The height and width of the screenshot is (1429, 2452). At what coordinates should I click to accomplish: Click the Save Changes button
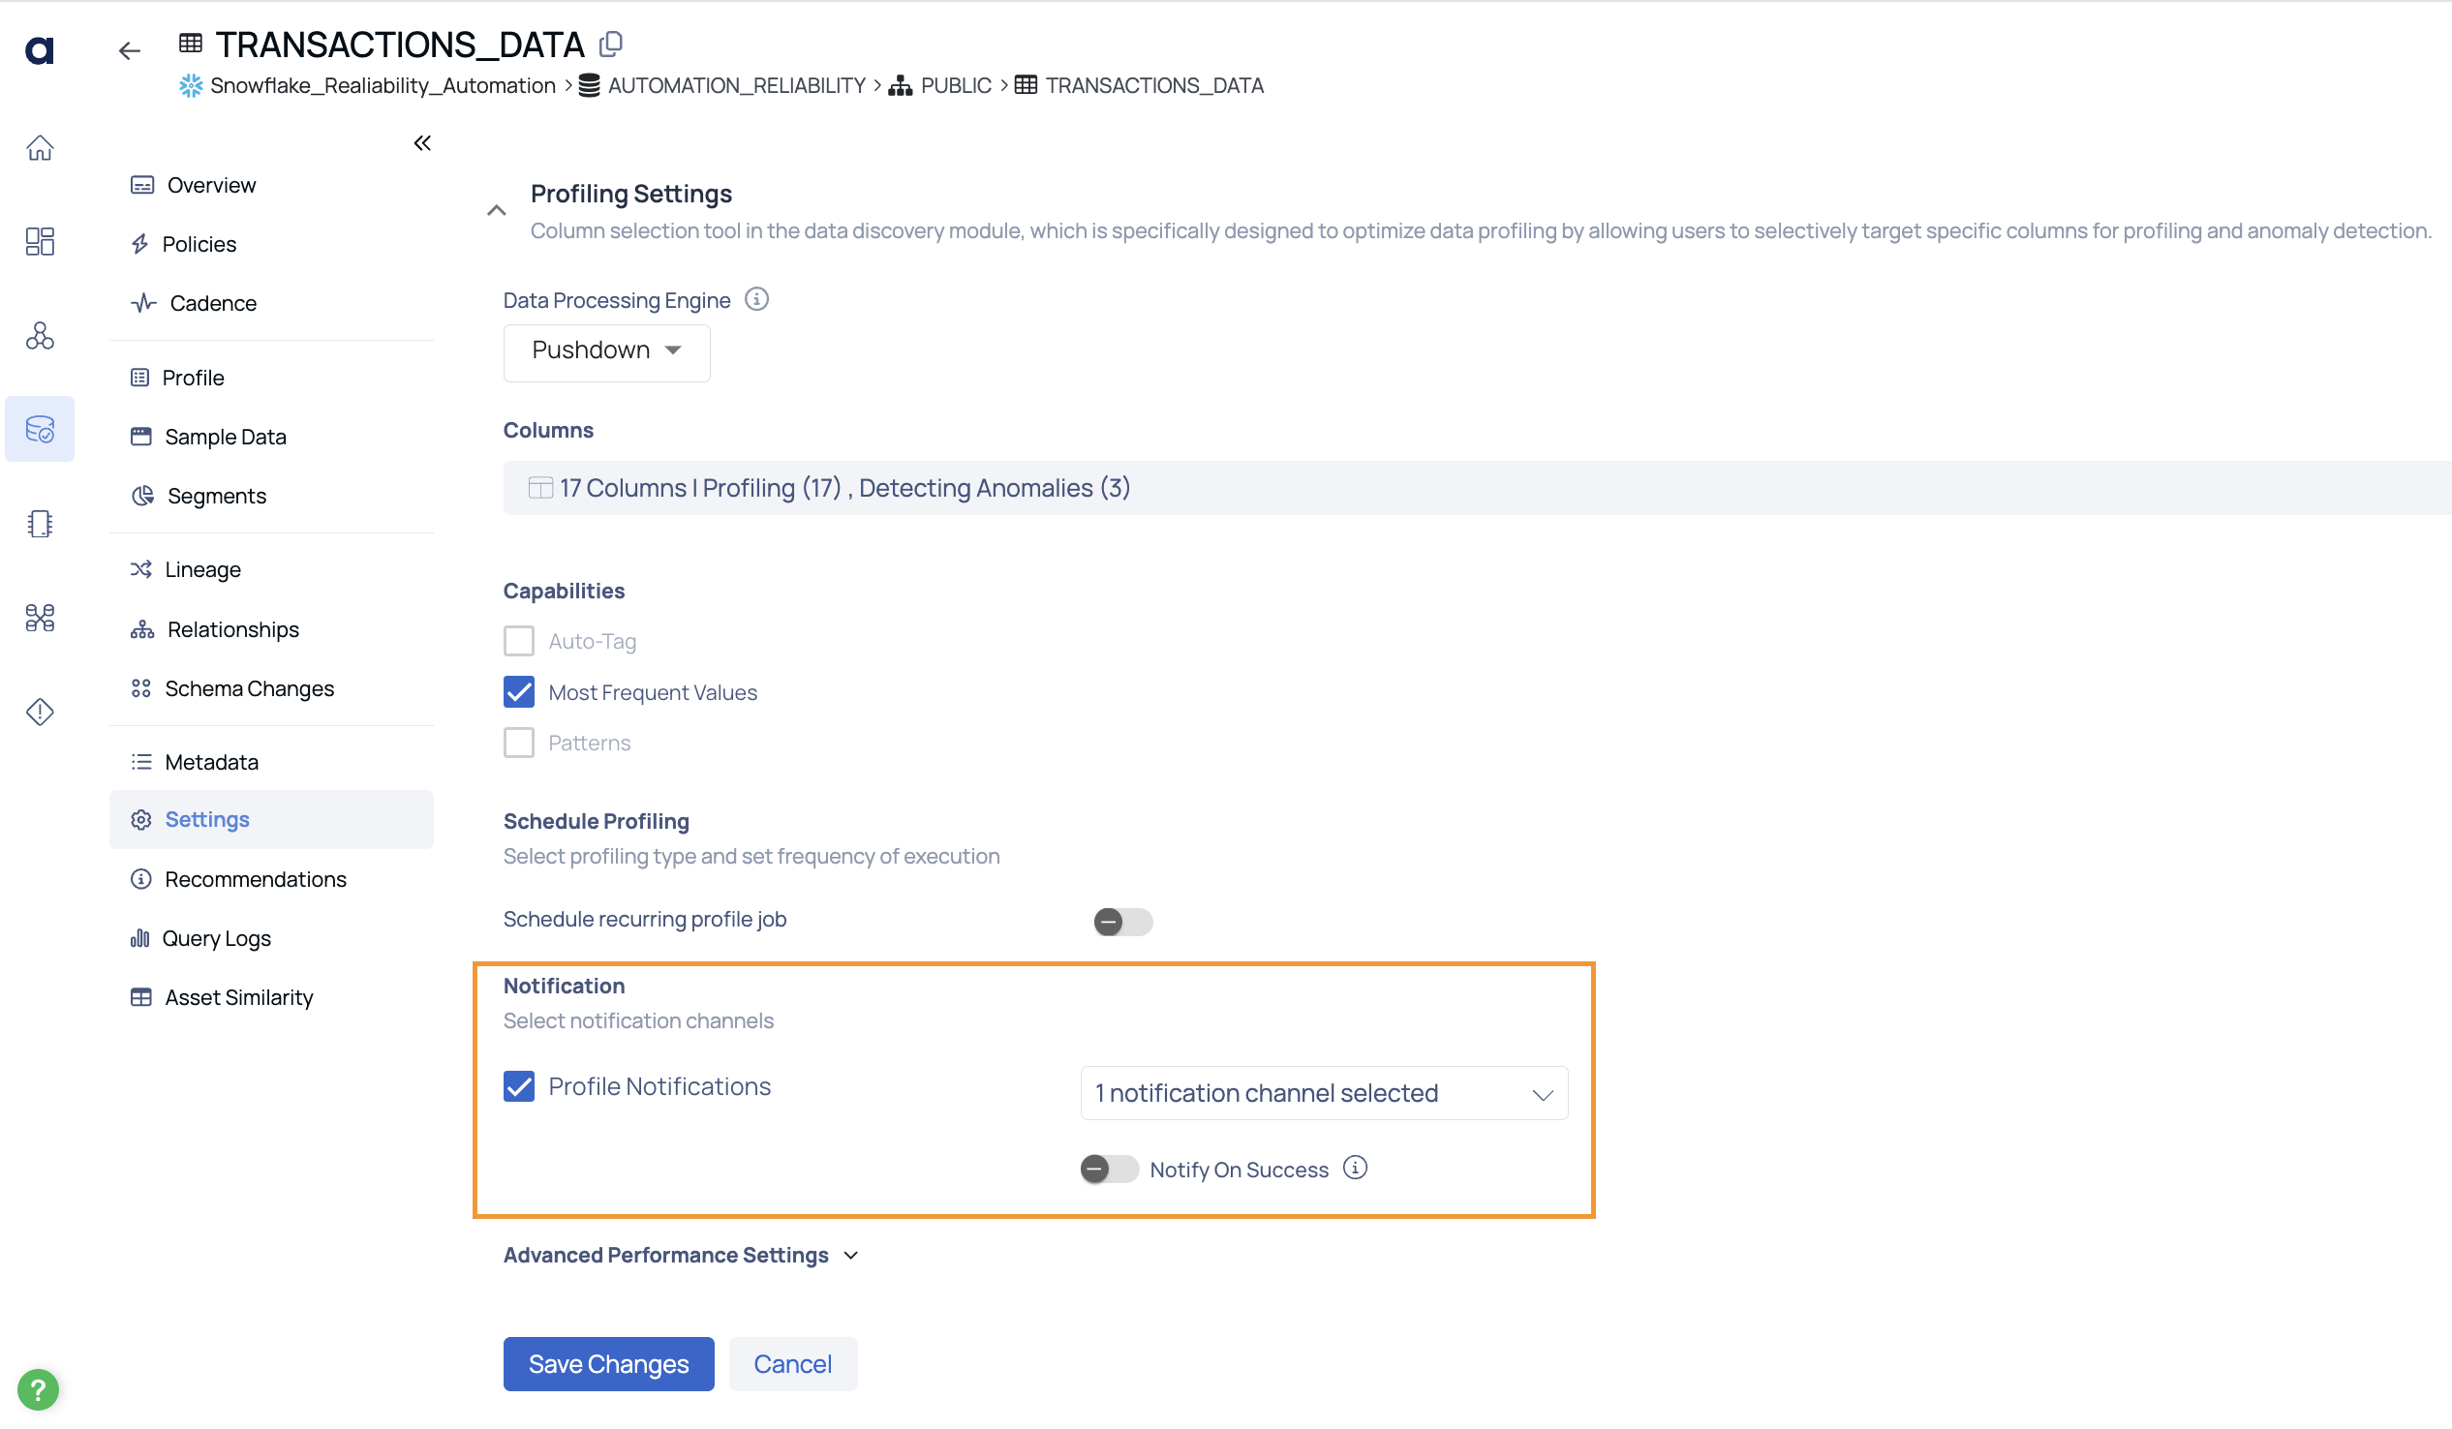pyautogui.click(x=608, y=1364)
